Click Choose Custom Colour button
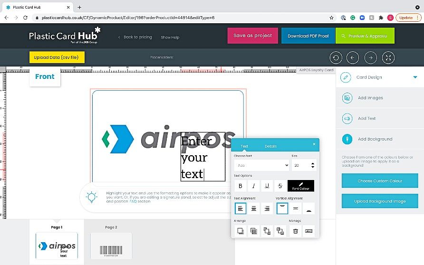The width and height of the screenshot is (424, 265). (380, 181)
